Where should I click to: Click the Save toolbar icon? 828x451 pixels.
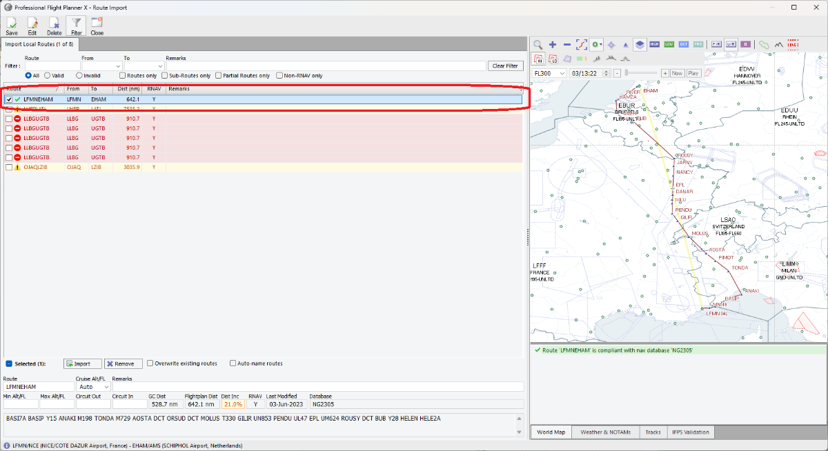(x=12, y=26)
